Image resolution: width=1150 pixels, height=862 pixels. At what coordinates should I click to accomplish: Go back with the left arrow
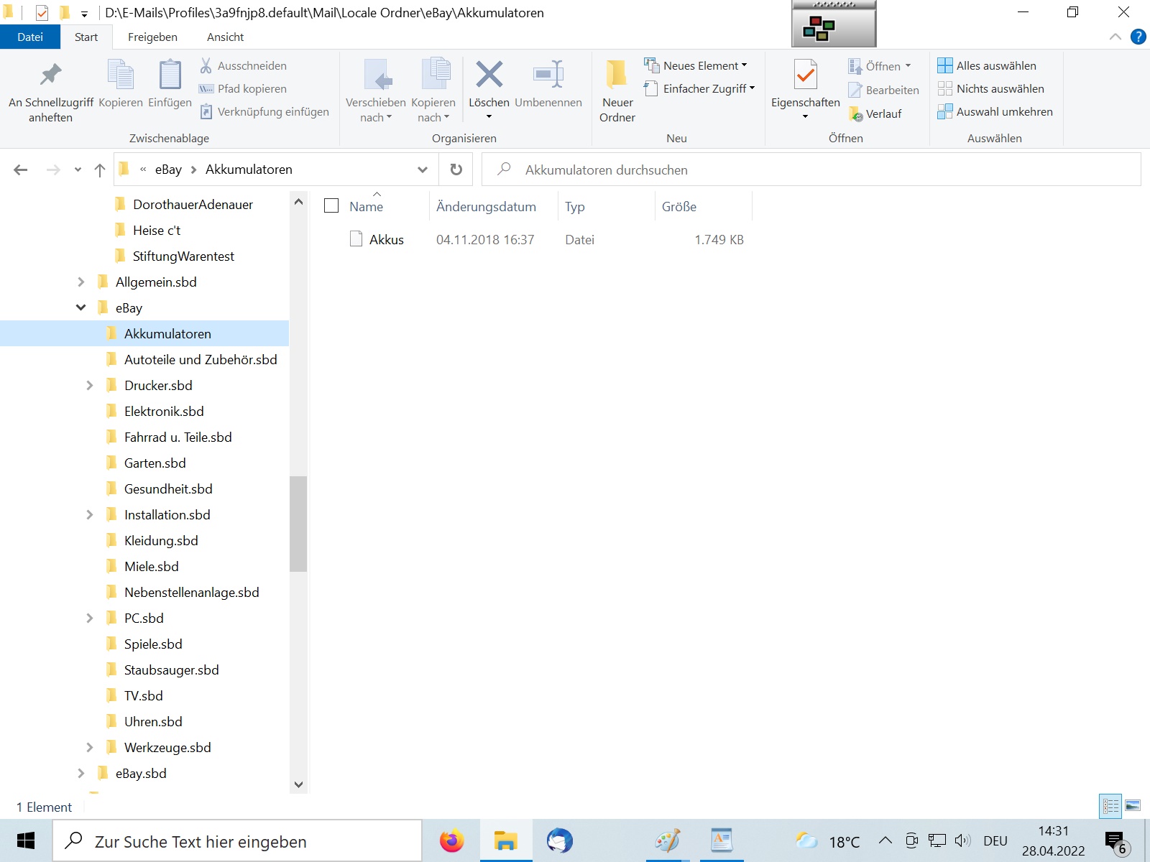(21, 170)
